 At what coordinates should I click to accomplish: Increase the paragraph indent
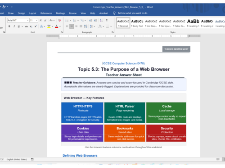tap(95, 20)
